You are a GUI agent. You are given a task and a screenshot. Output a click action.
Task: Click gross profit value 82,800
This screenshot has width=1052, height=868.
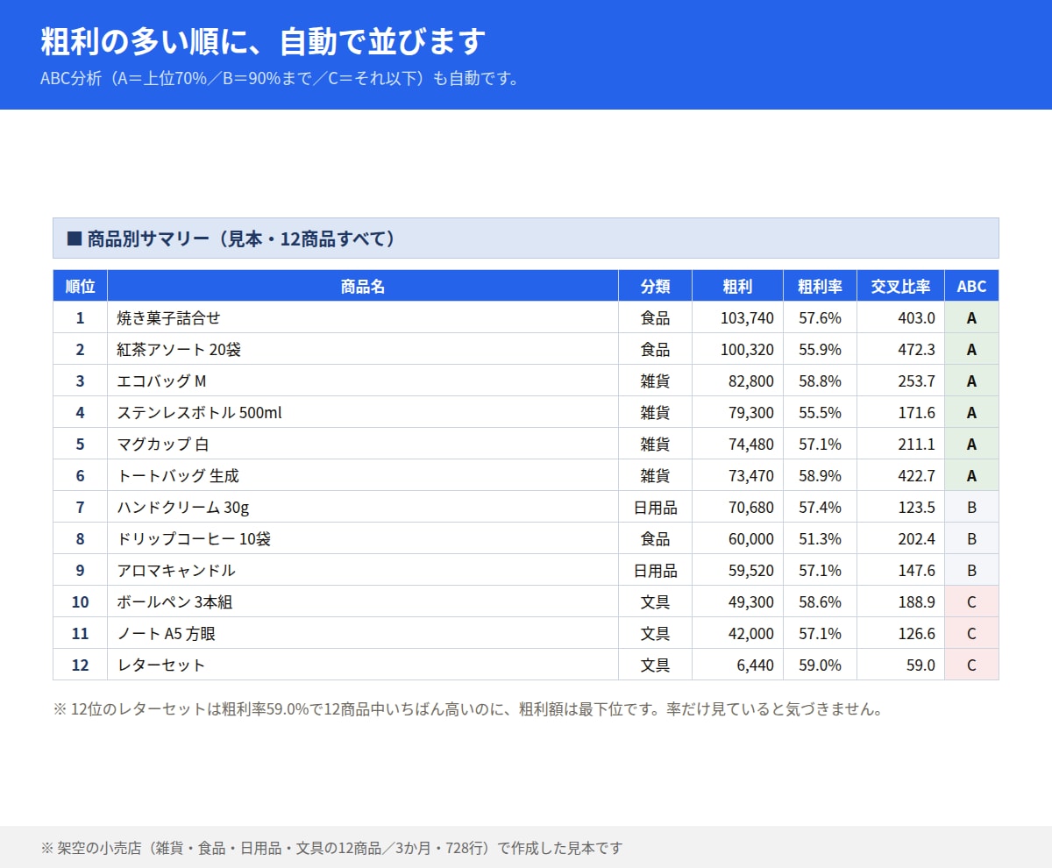tap(738, 381)
